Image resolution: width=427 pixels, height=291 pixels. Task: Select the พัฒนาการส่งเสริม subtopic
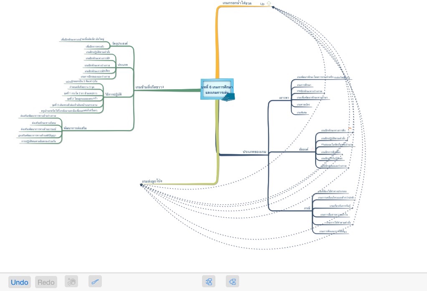pos(75,128)
